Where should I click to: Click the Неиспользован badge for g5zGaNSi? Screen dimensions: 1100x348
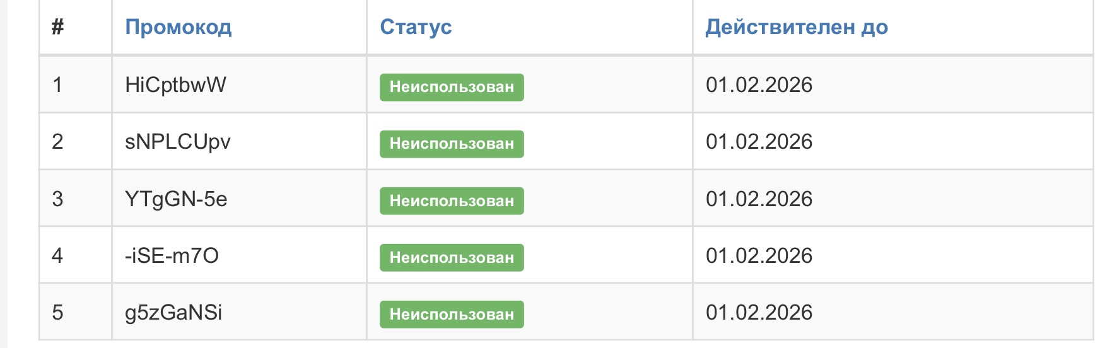(x=452, y=315)
